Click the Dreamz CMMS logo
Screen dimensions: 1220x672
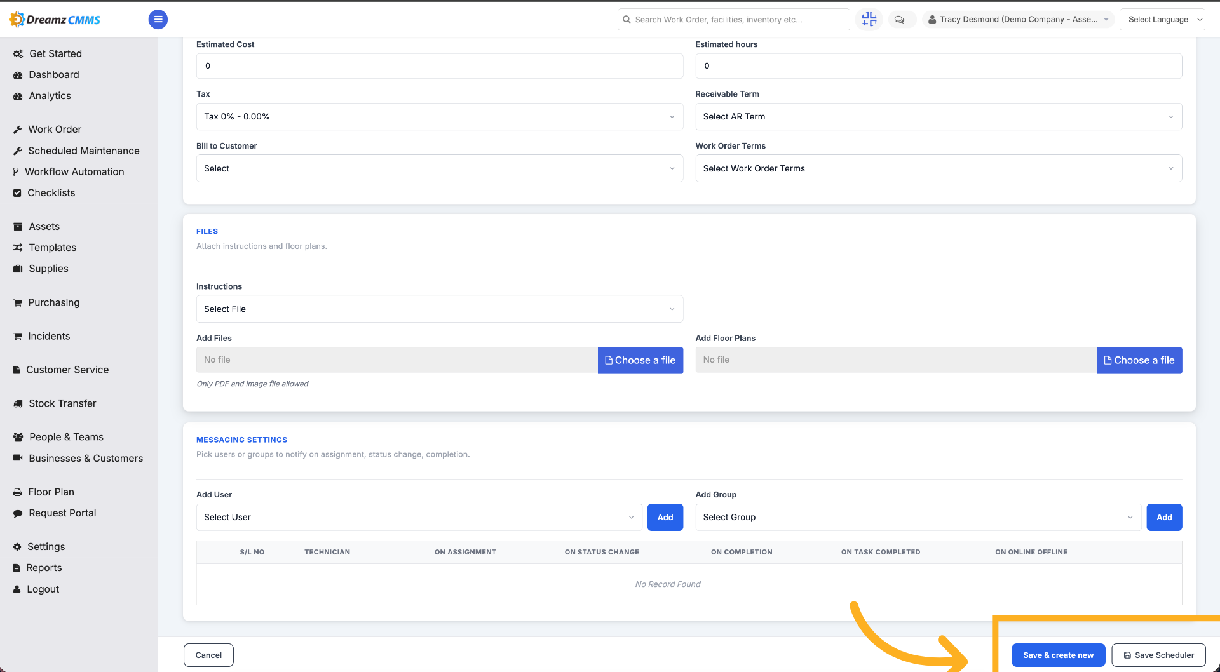click(x=55, y=20)
